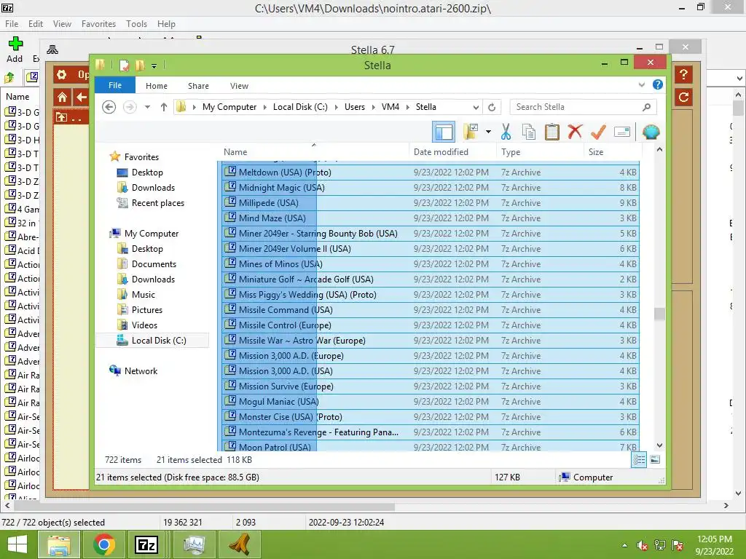Viewport: 746px width, 559px height.
Task: Click the Stella launcher home icon
Action: tap(63, 98)
